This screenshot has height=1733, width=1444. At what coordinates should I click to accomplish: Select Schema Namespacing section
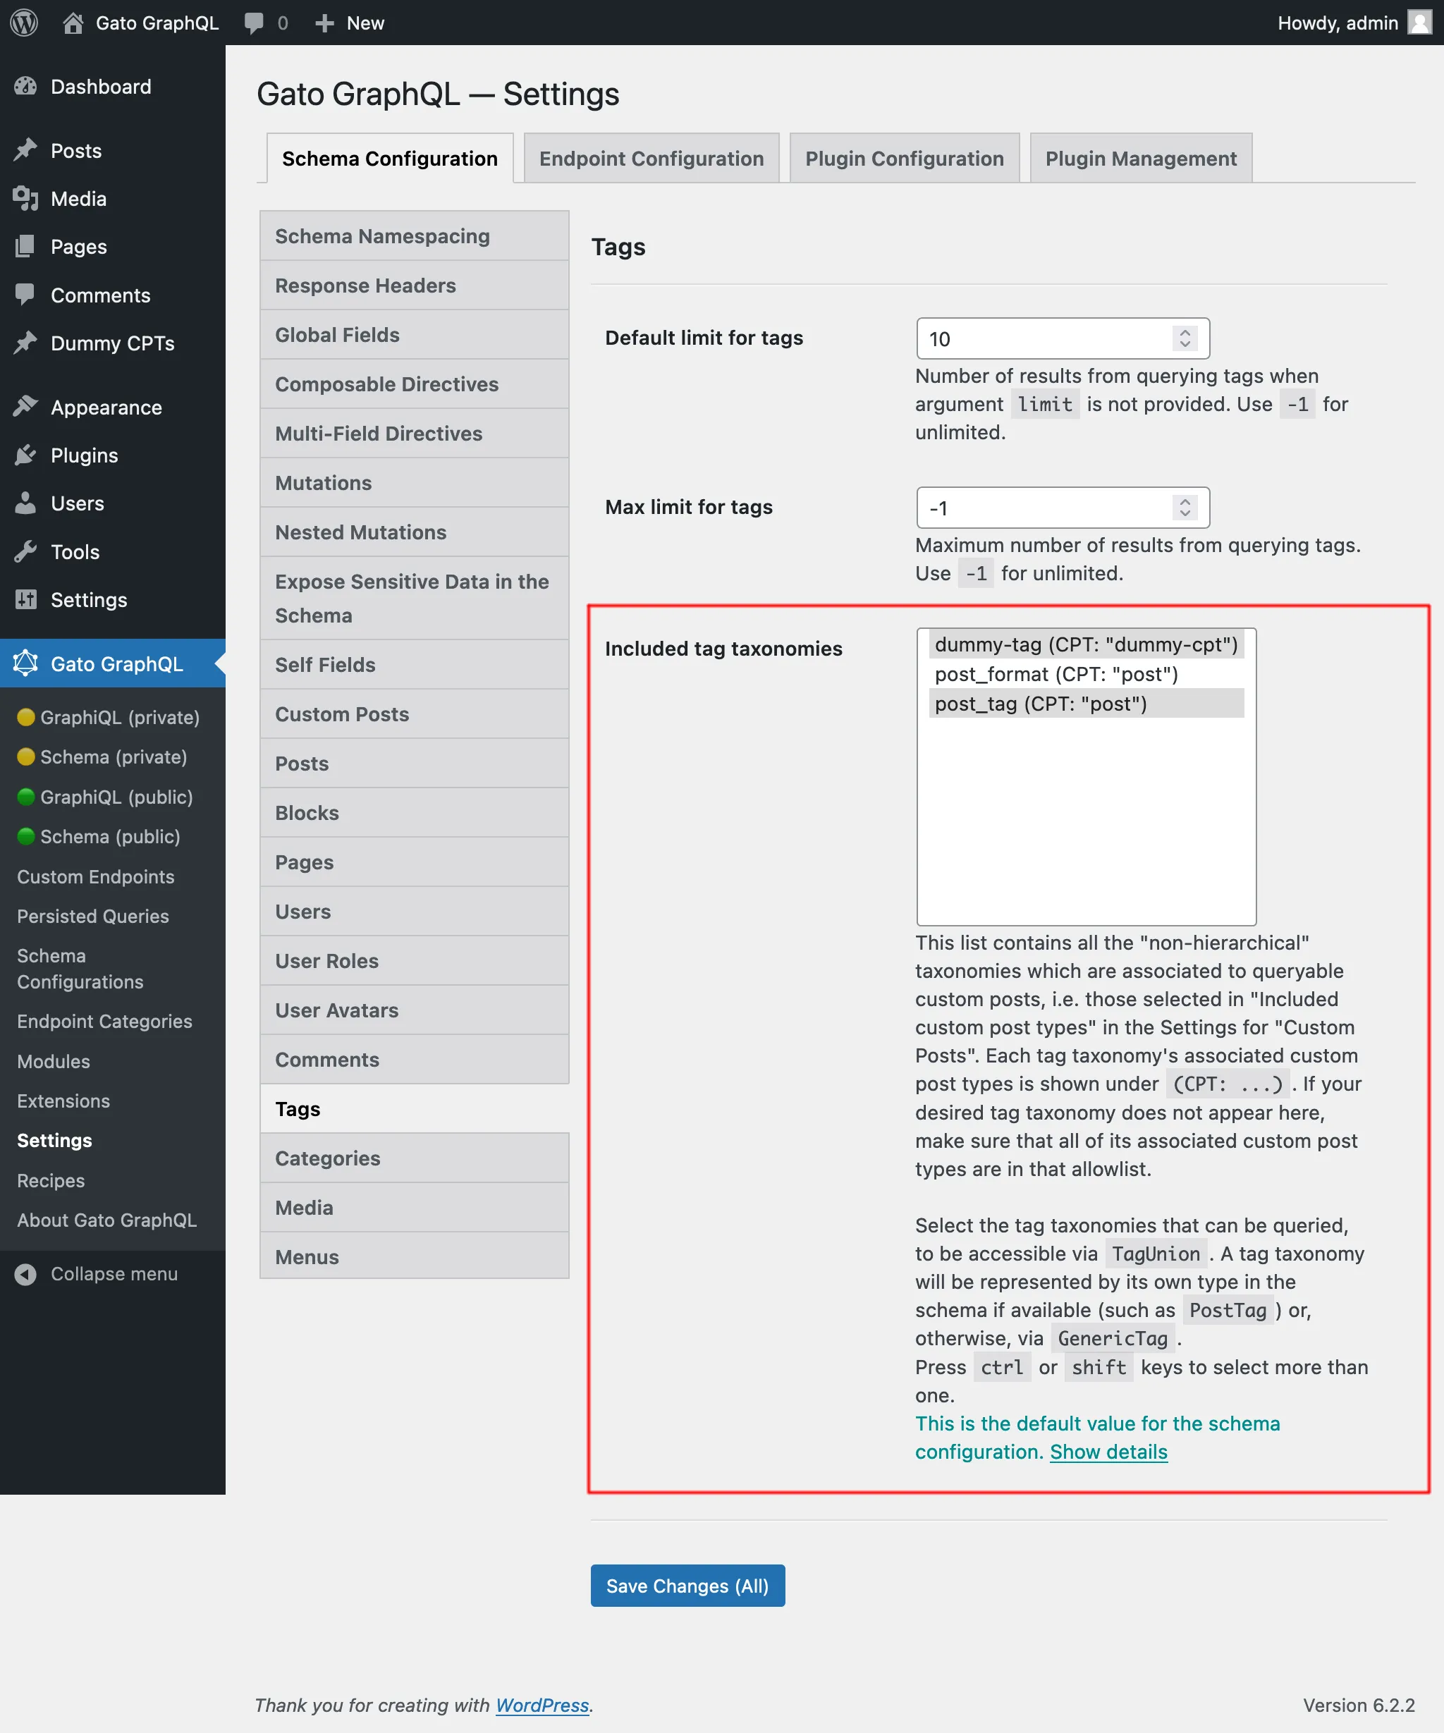[414, 236]
